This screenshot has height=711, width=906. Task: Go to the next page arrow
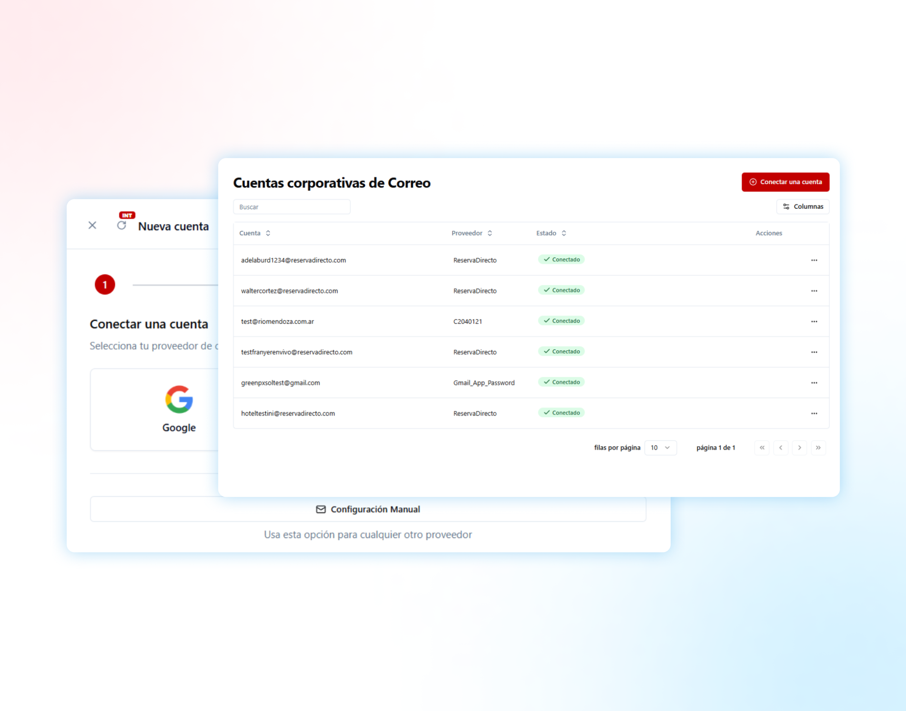[799, 447]
